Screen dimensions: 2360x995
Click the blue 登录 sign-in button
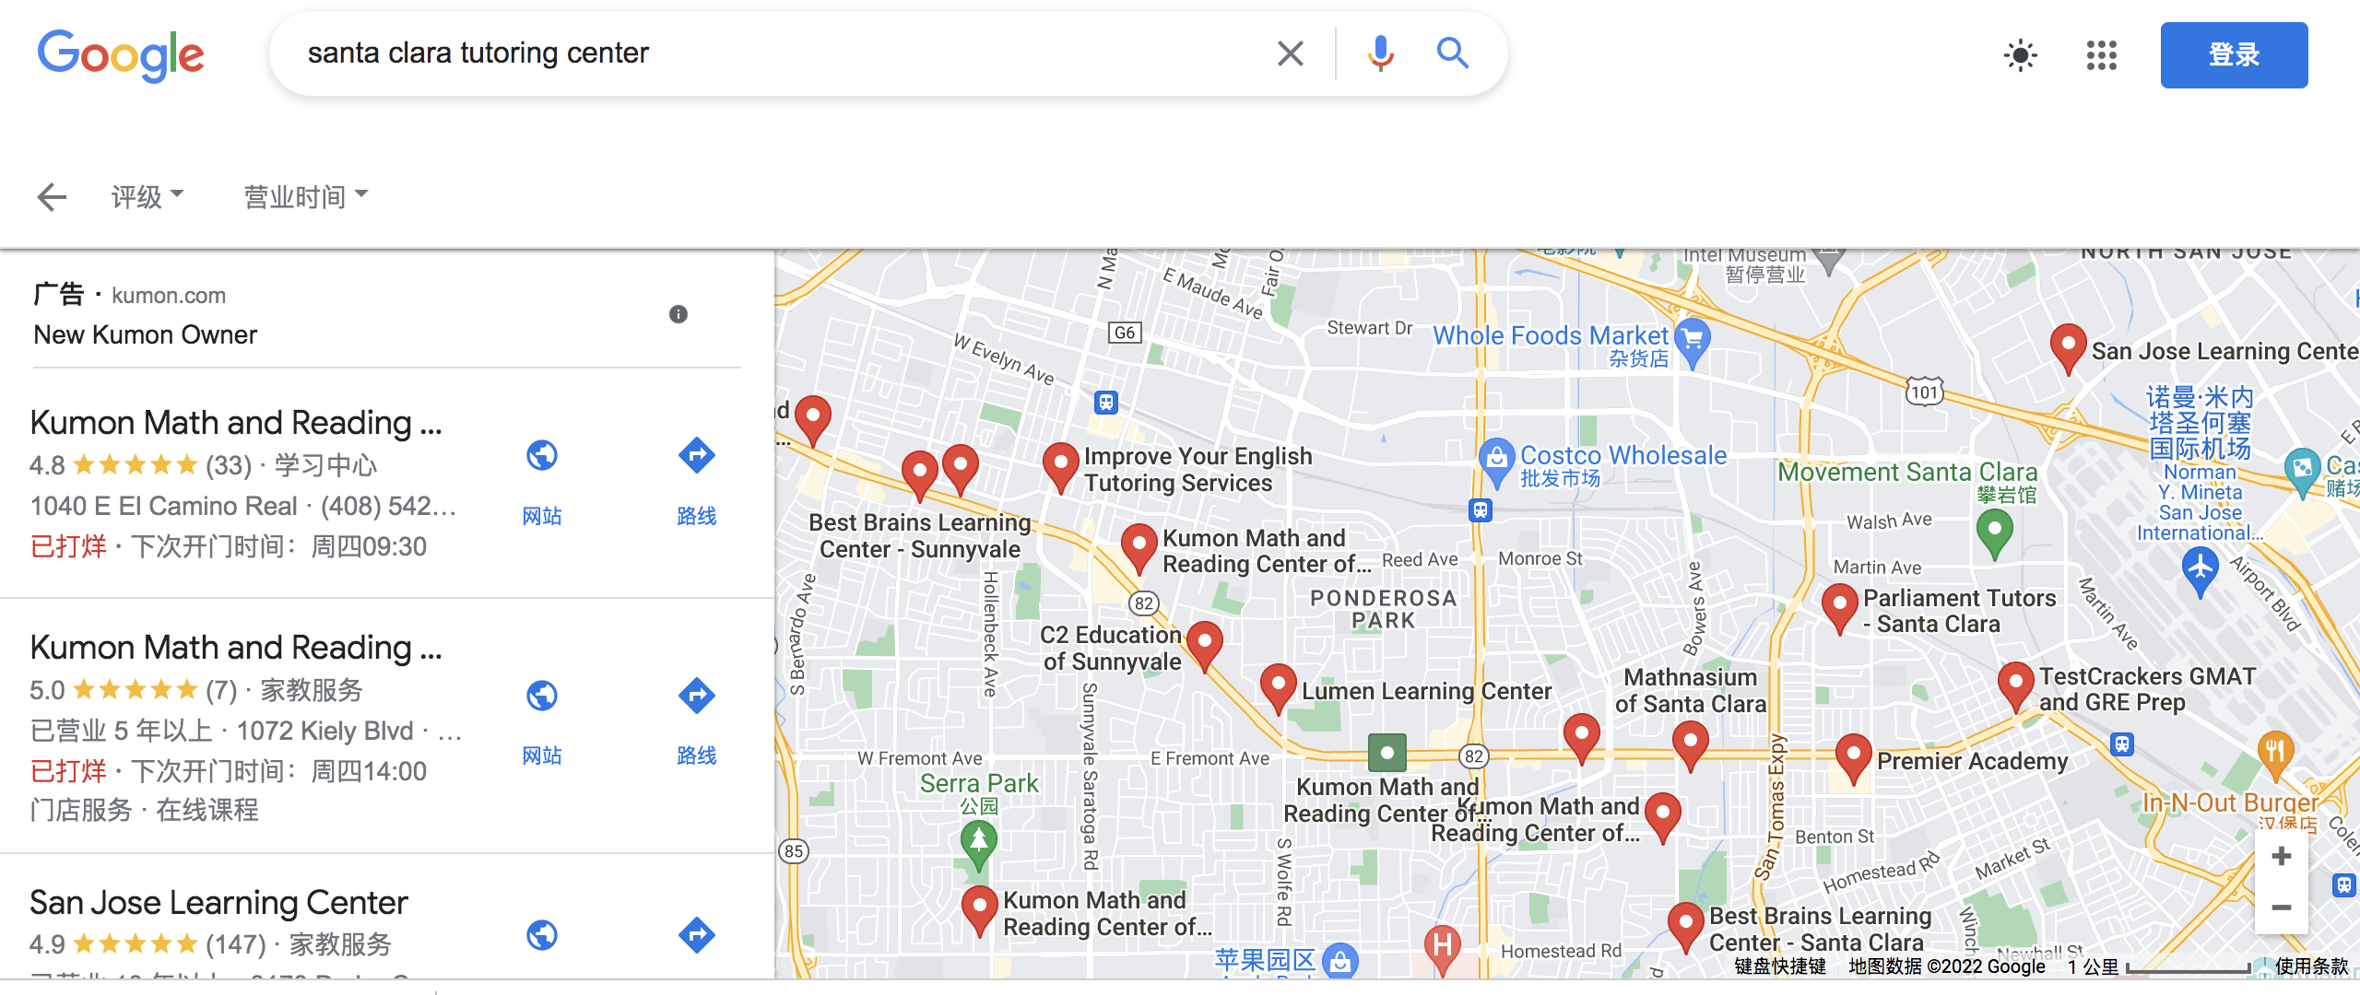click(x=2234, y=55)
